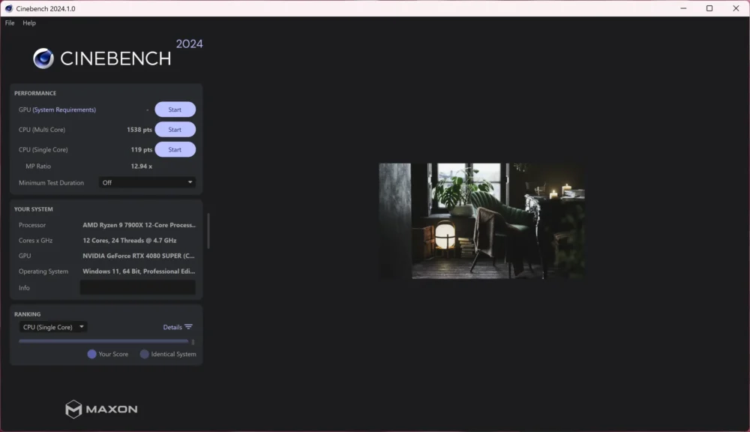Click the ranking score bar
Image resolution: width=750 pixels, height=432 pixels.
pos(103,341)
